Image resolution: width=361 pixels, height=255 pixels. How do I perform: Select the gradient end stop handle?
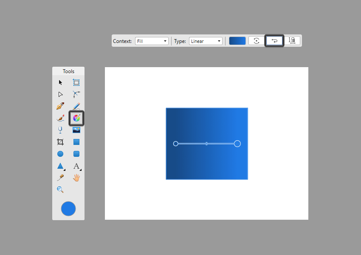[x=237, y=144]
